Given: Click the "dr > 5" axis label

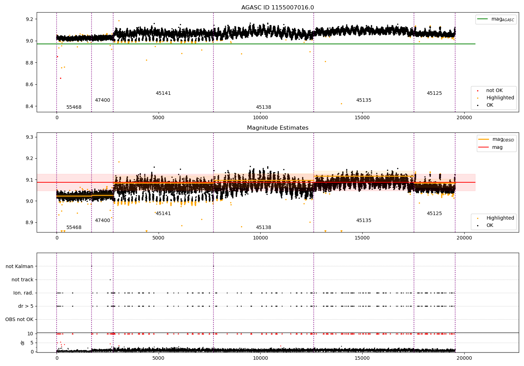Looking at the screenshot, I should click(x=26, y=306).
